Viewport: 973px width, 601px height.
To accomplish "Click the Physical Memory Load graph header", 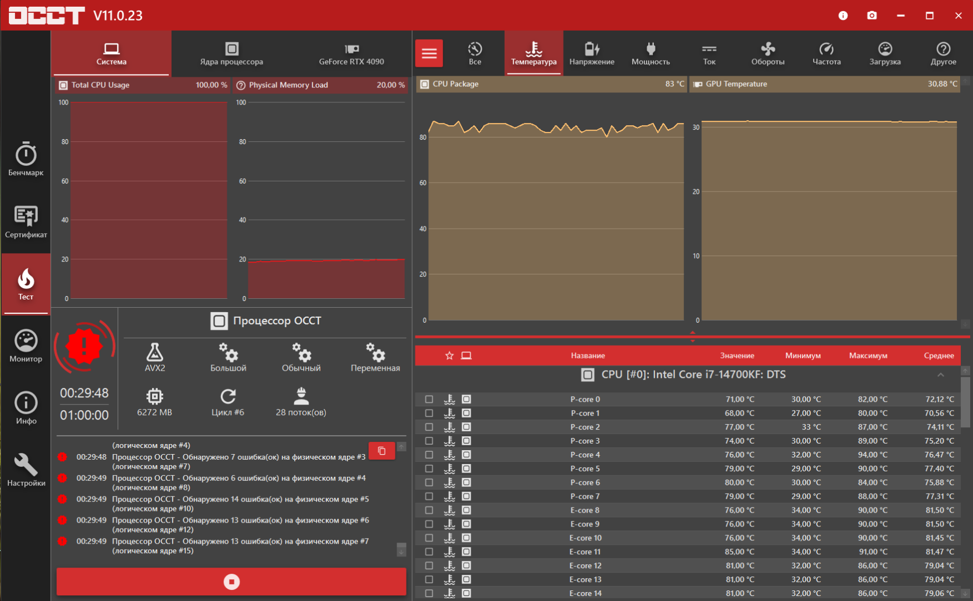I will [320, 85].
